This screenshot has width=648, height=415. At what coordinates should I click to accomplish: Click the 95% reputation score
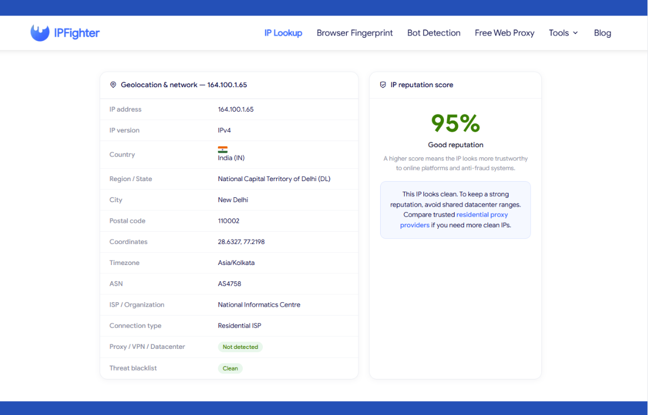click(x=455, y=123)
